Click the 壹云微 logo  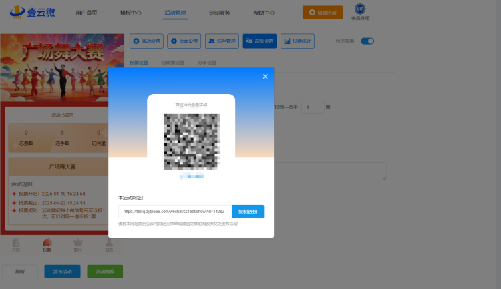(x=33, y=13)
